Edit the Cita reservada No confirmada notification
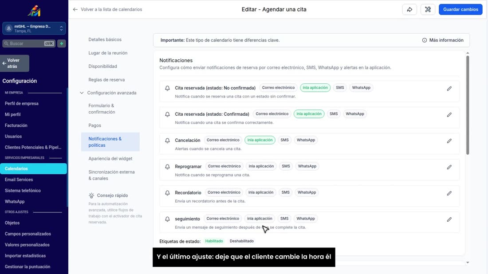488x274 pixels. coord(449,89)
